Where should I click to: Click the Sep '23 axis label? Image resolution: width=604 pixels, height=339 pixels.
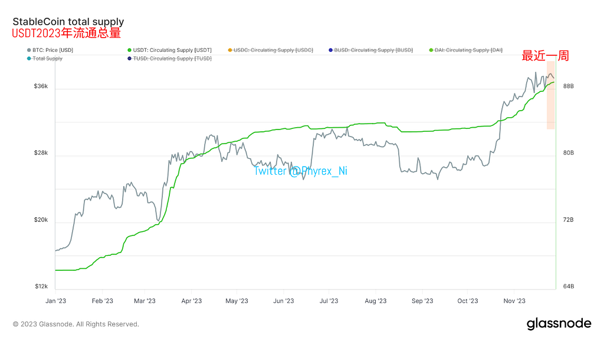coord(422,301)
